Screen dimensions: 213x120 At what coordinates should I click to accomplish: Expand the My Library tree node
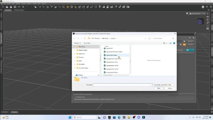click(75, 47)
